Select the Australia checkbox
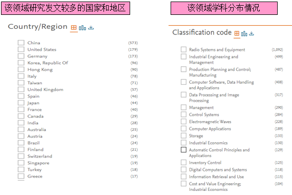 pos(21,129)
